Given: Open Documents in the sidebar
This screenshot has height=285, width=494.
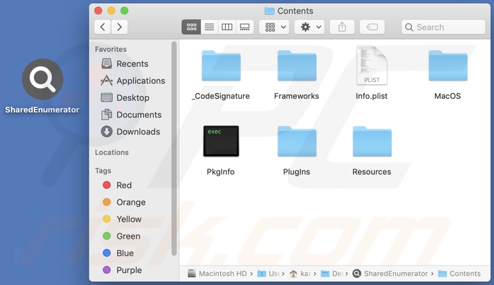Looking at the screenshot, I should tap(131, 114).
